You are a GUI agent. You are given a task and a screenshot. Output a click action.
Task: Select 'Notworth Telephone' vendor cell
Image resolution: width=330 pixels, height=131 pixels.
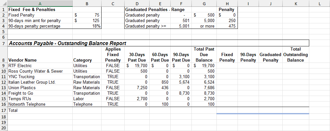pyautogui.click(x=40, y=104)
